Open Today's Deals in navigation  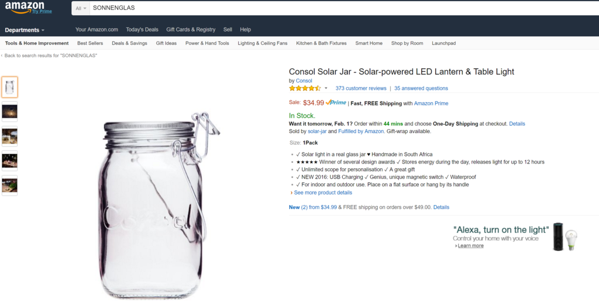pyautogui.click(x=142, y=30)
